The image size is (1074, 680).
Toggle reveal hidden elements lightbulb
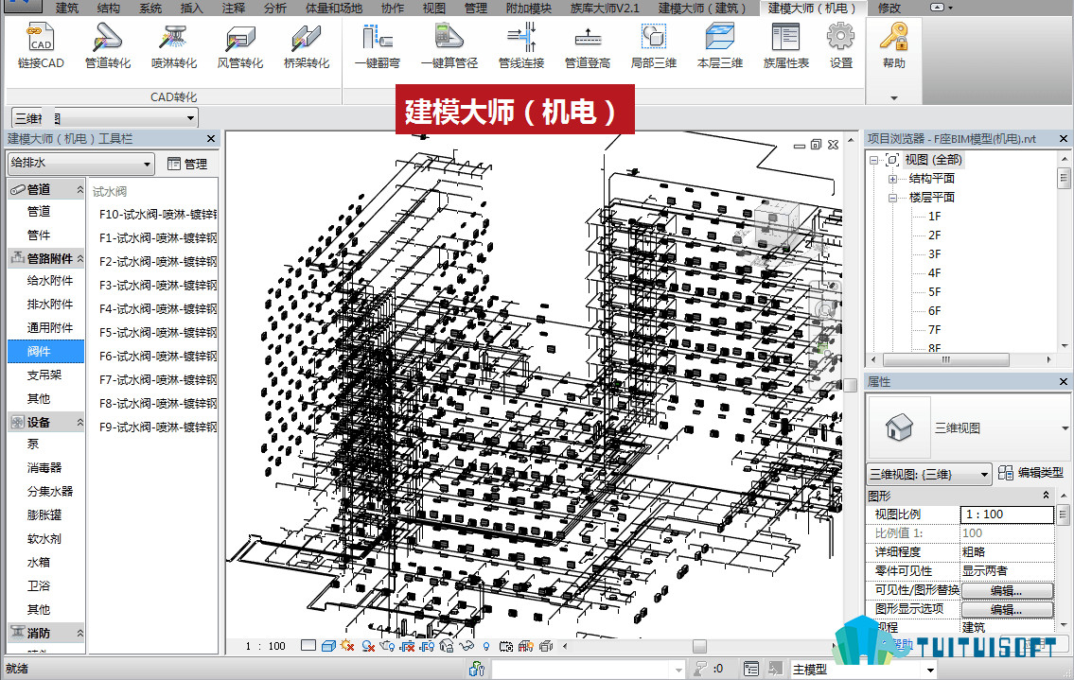(x=486, y=646)
